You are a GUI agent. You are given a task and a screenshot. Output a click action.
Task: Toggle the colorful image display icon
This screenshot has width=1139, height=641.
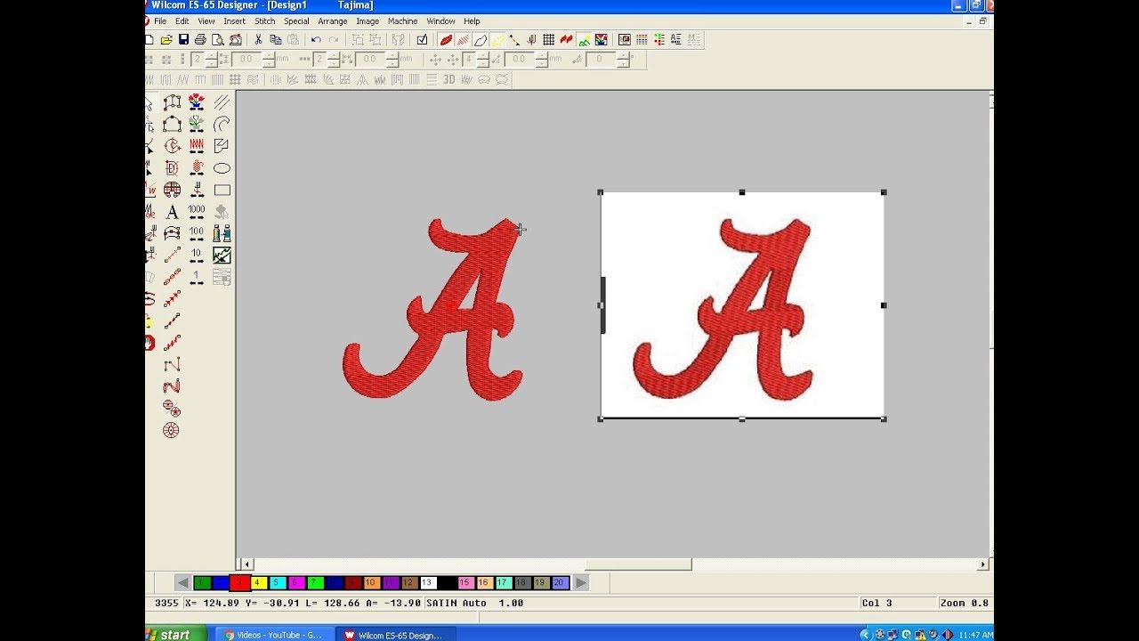point(601,39)
